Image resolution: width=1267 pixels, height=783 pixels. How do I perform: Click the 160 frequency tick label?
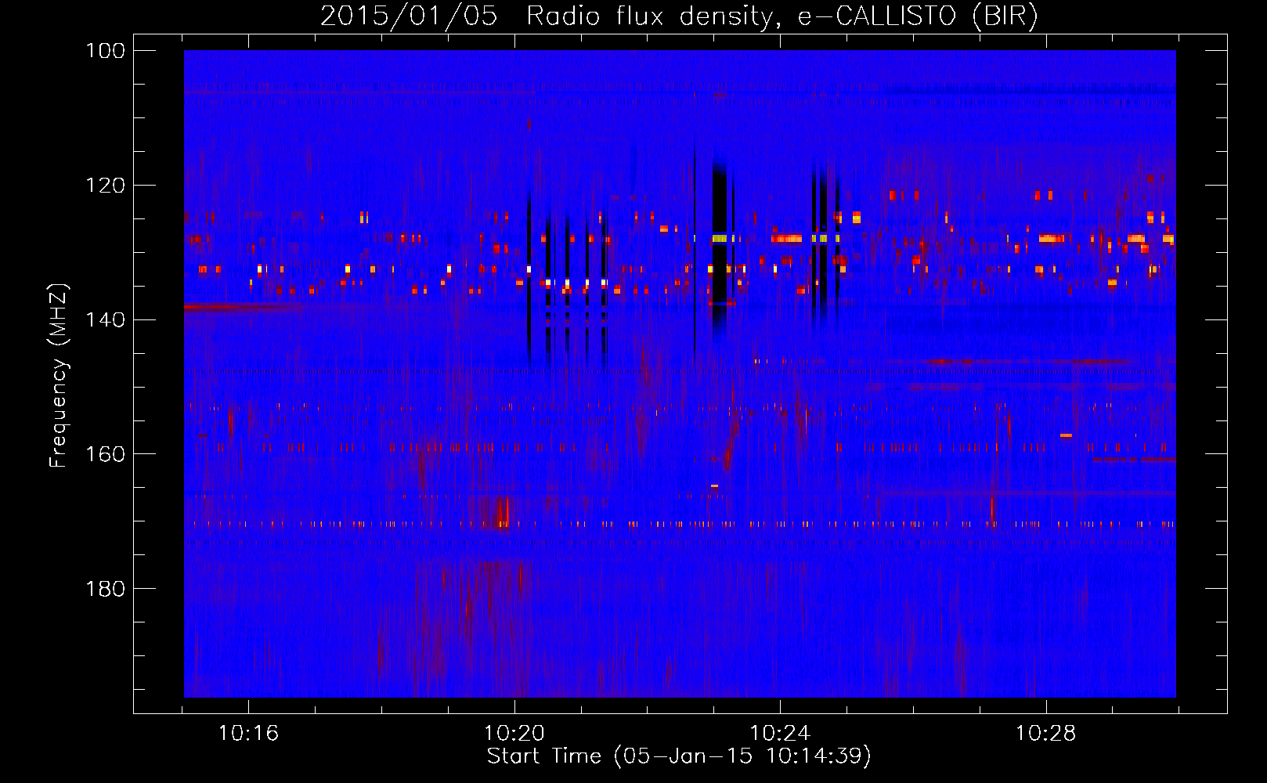pyautogui.click(x=105, y=454)
